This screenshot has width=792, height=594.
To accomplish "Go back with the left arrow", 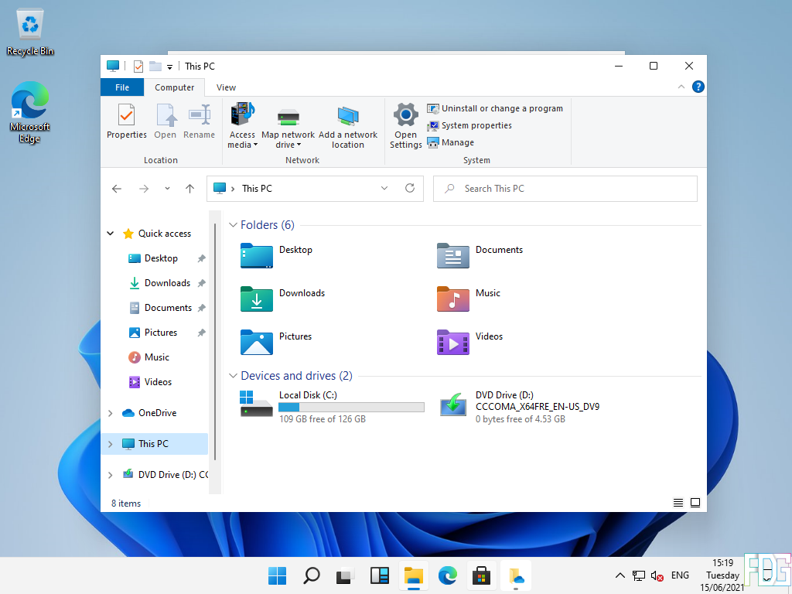I will pyautogui.click(x=117, y=189).
